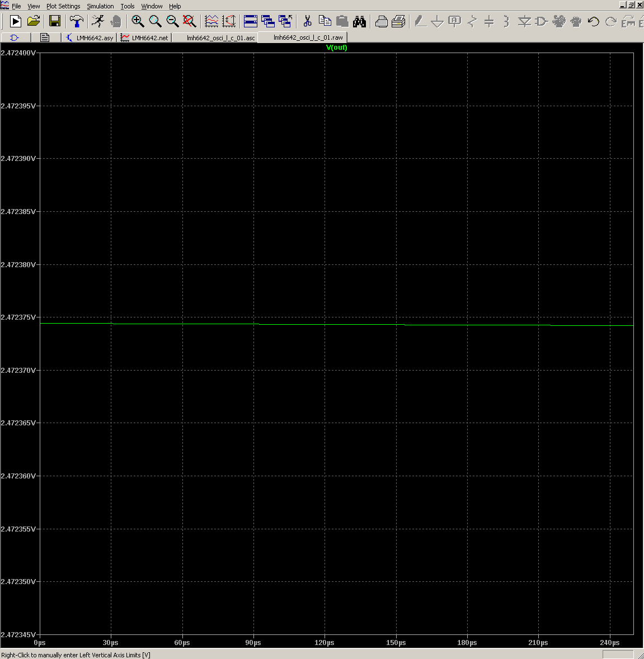Click the green V(out) trace line
The height and width of the screenshot is (659, 644).
[x=336, y=324]
